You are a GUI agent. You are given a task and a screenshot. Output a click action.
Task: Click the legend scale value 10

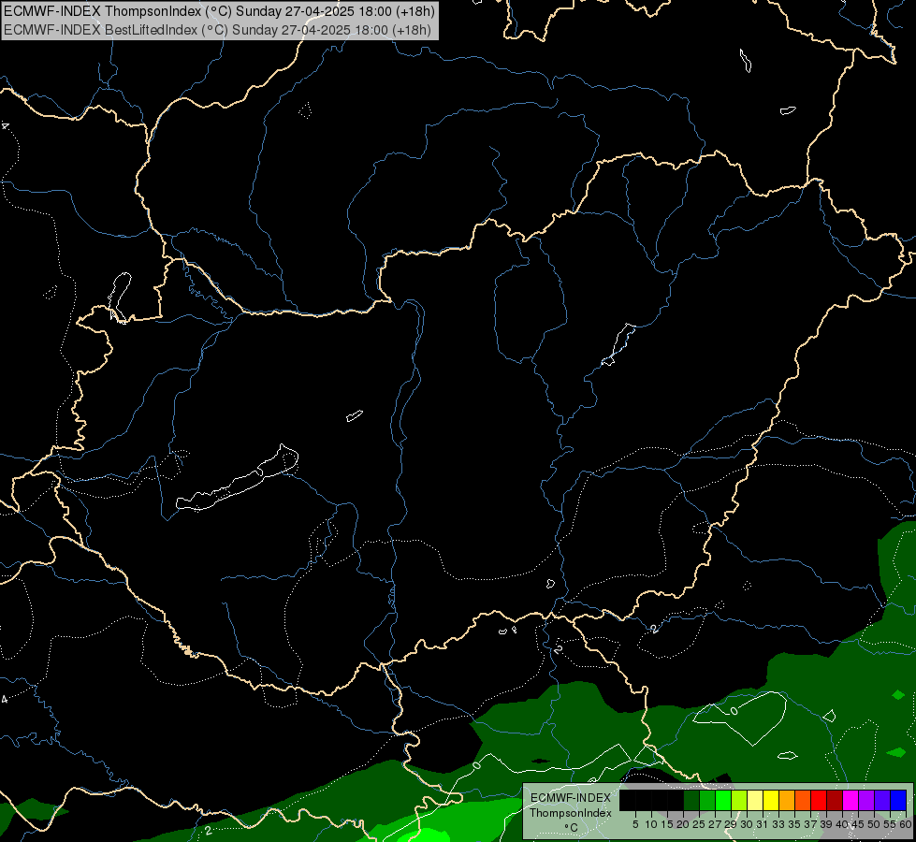click(651, 824)
